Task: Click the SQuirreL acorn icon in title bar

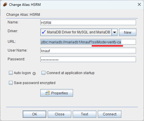Action: 5,4
